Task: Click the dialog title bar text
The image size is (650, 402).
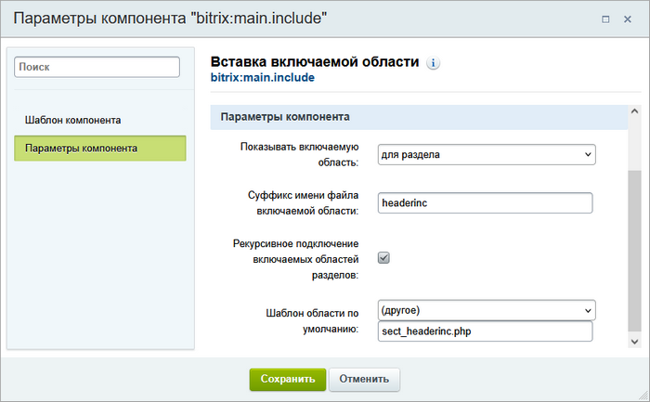Action: click(169, 19)
